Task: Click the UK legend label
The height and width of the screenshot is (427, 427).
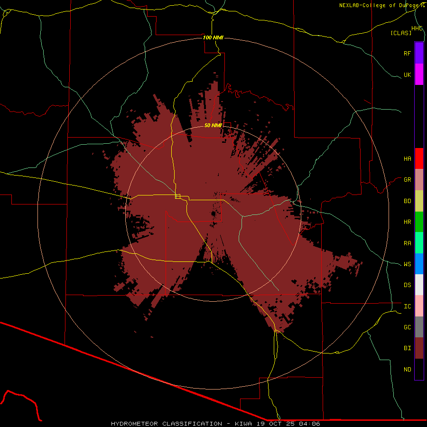Action: click(407, 74)
